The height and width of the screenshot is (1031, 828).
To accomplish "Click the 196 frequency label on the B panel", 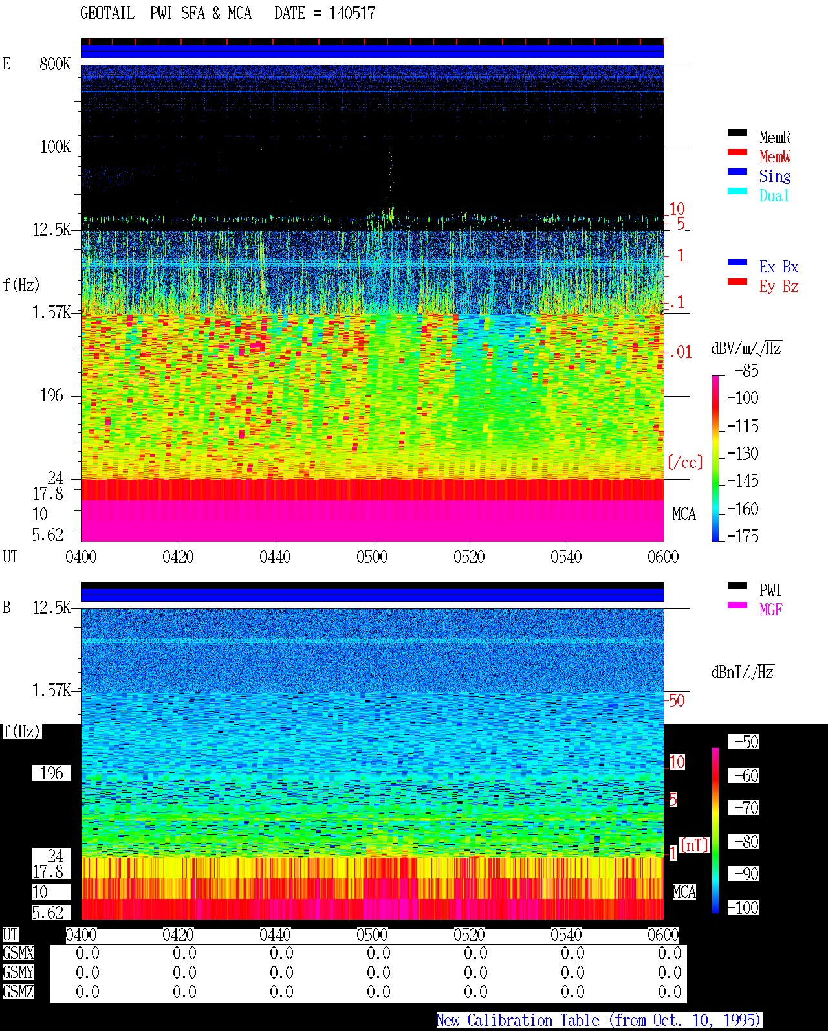I will tap(52, 773).
